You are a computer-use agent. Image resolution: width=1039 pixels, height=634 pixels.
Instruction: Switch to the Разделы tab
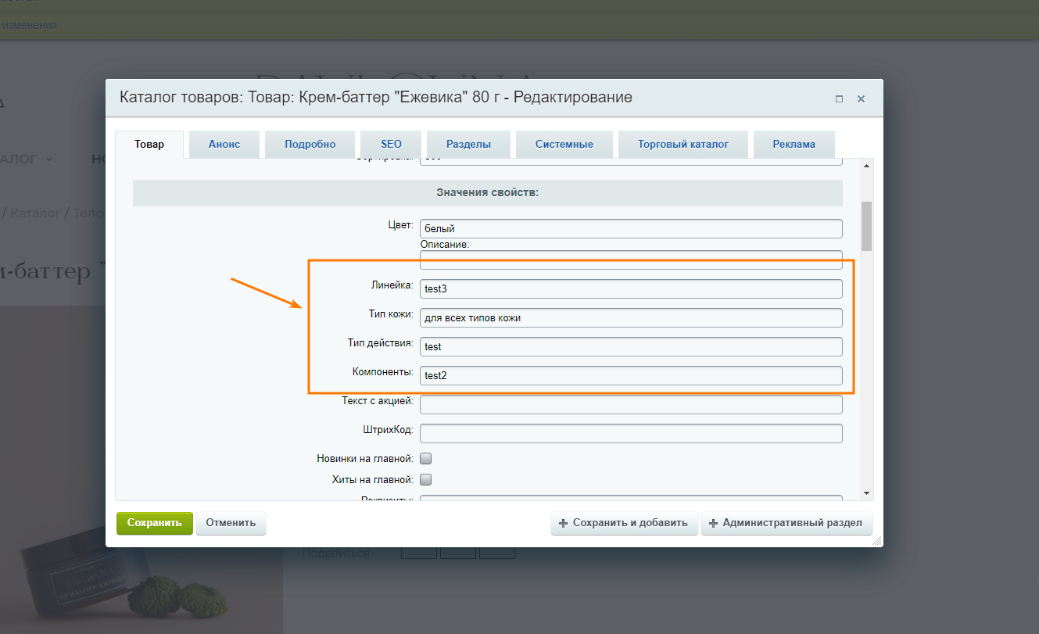coord(468,144)
